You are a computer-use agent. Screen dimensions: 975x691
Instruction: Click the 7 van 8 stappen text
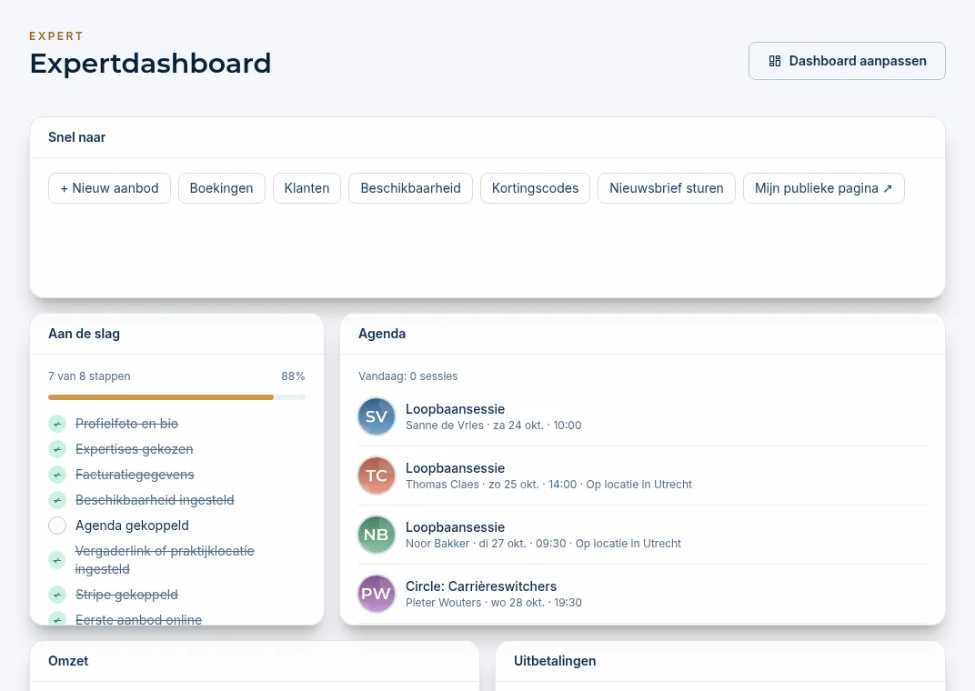[x=89, y=376]
